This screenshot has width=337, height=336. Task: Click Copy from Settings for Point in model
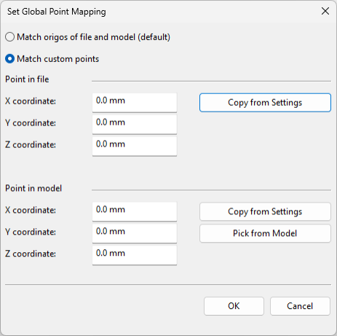[x=265, y=211]
